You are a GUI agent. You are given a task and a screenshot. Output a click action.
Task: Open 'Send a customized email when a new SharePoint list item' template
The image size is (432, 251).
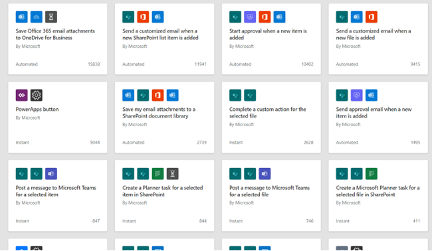[160, 35]
